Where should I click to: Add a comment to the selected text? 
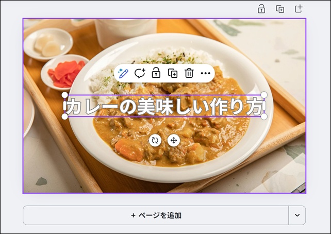click(x=139, y=73)
